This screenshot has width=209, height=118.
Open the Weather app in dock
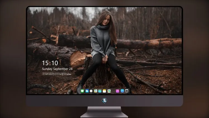pos(87,91)
